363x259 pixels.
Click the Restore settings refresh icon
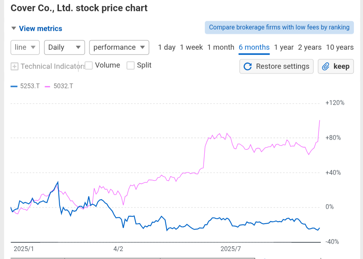tap(248, 66)
